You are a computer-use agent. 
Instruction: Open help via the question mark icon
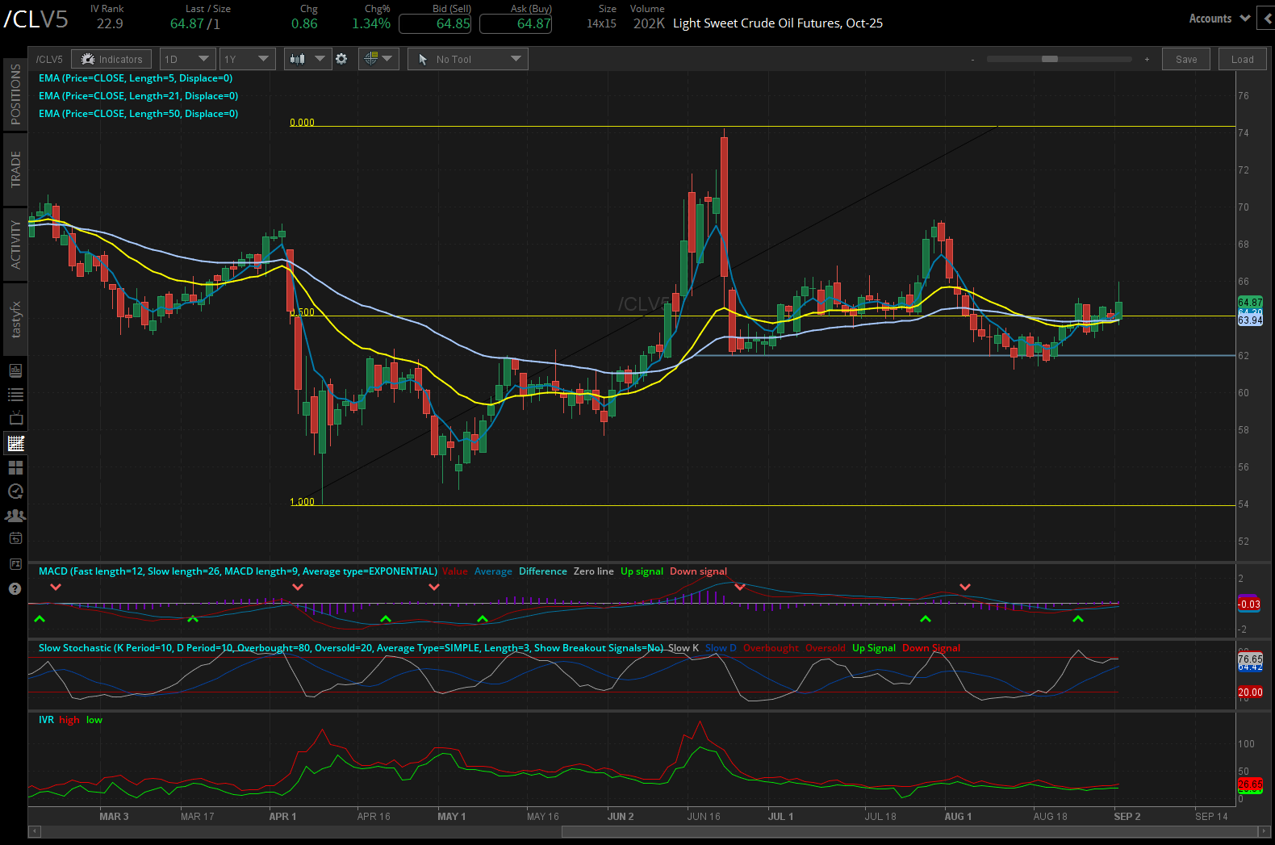(x=15, y=588)
